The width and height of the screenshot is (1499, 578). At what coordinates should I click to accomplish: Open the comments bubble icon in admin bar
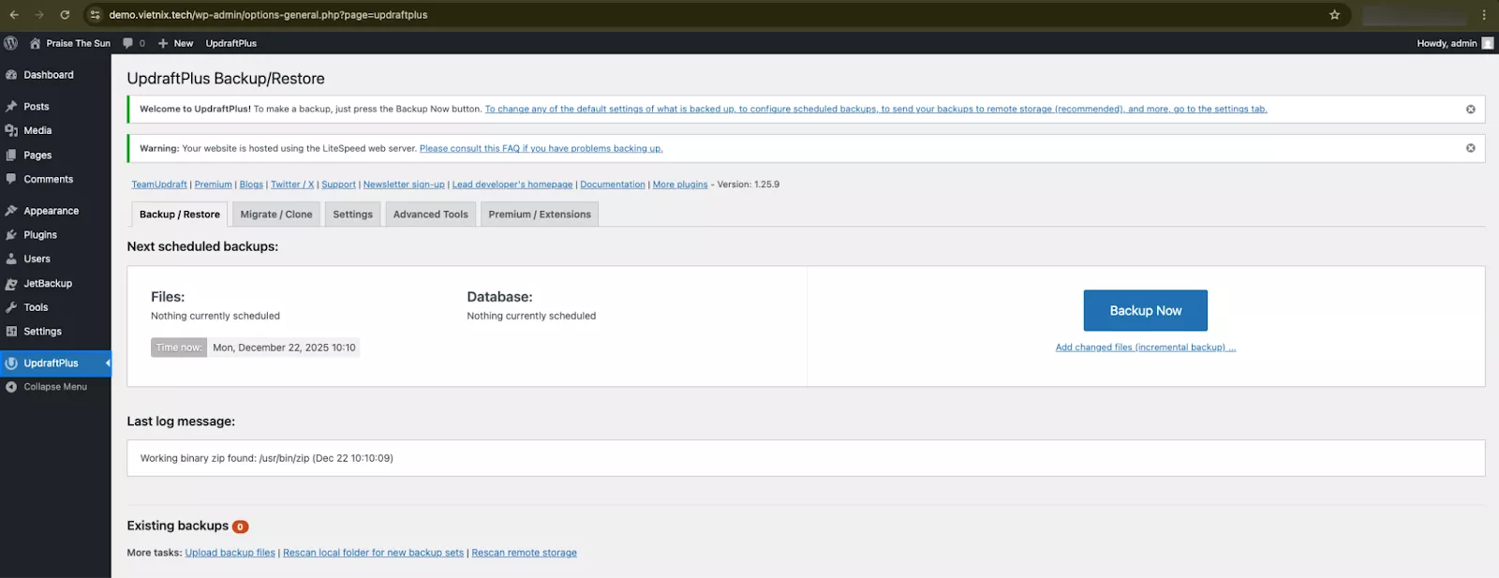click(128, 43)
